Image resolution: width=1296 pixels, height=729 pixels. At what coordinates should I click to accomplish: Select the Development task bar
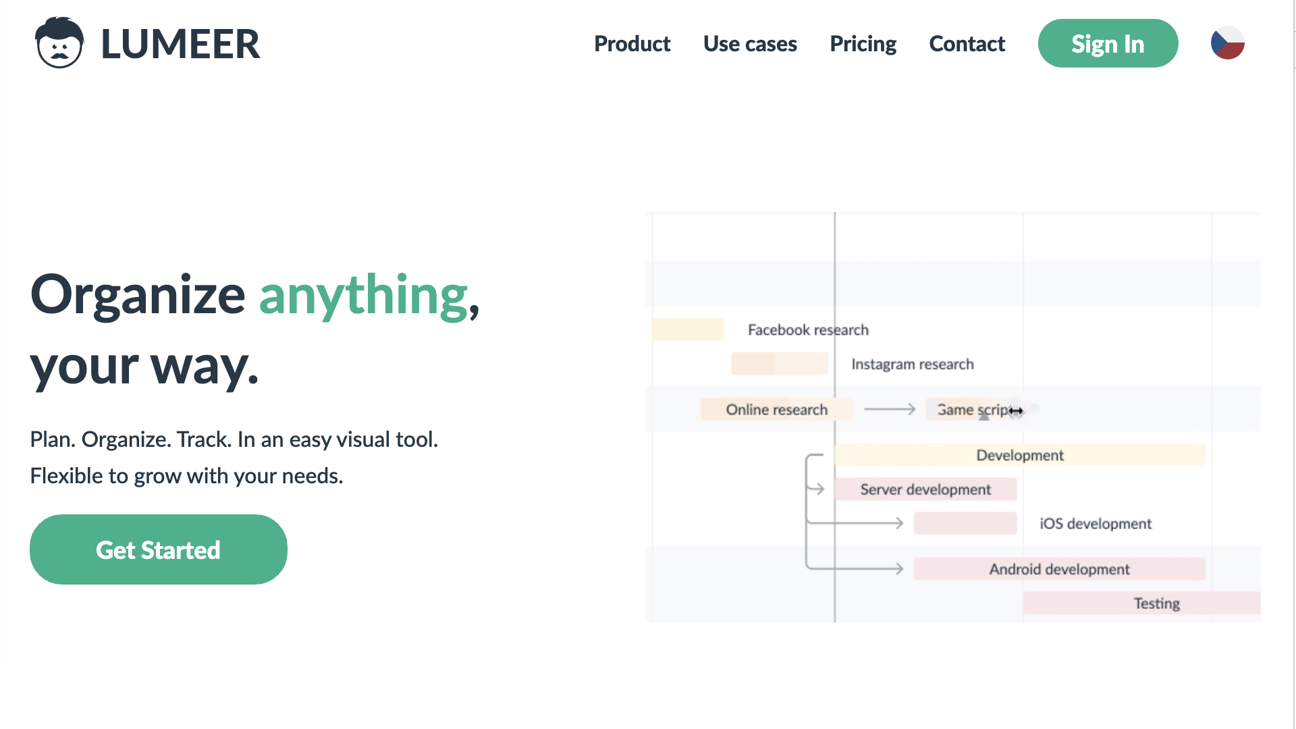coord(1019,455)
